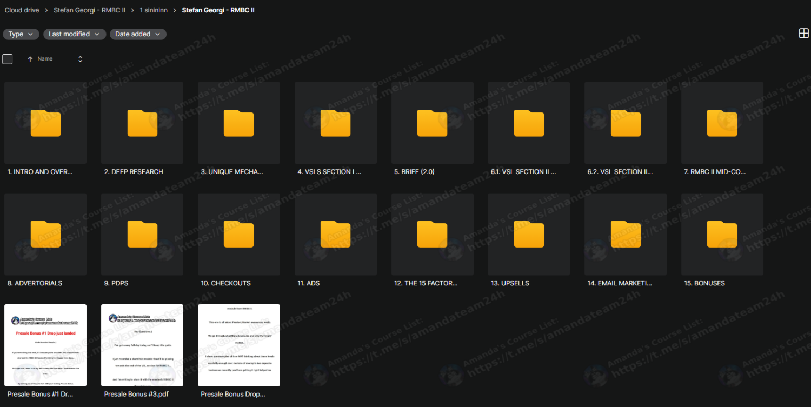Tick the select all checkbox
This screenshot has height=407, width=811.
(x=8, y=59)
